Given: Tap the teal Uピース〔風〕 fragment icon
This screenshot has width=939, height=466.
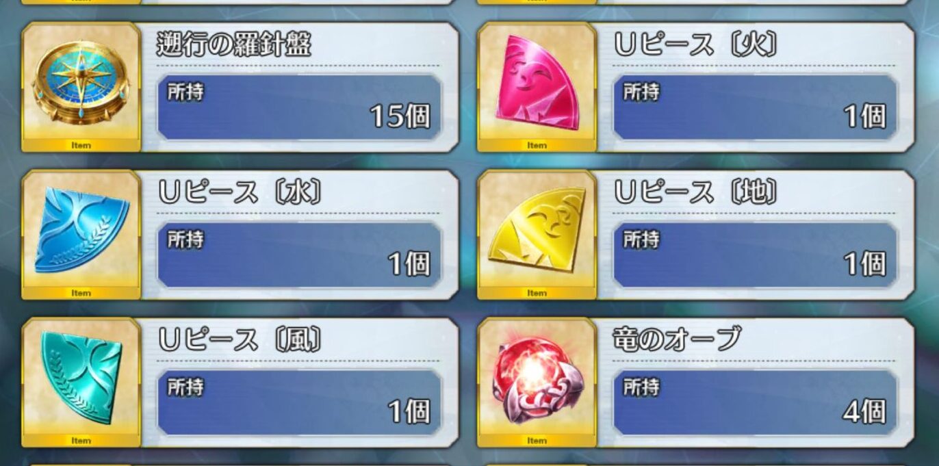Looking at the screenshot, I should tap(81, 378).
